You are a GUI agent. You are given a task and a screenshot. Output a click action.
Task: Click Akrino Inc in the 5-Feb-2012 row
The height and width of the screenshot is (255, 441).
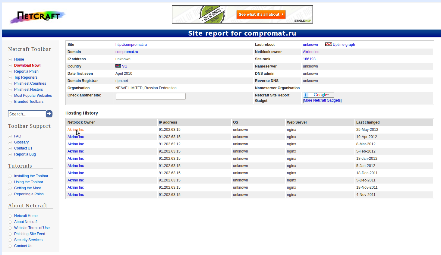point(76,151)
